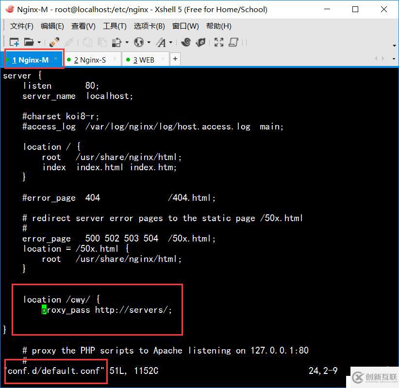Click the Disconnect plug icon
Screen dimensions: 399x388
tap(68, 42)
